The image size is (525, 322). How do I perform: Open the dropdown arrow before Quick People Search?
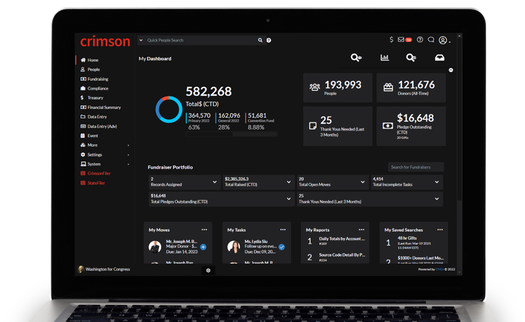[x=141, y=40]
